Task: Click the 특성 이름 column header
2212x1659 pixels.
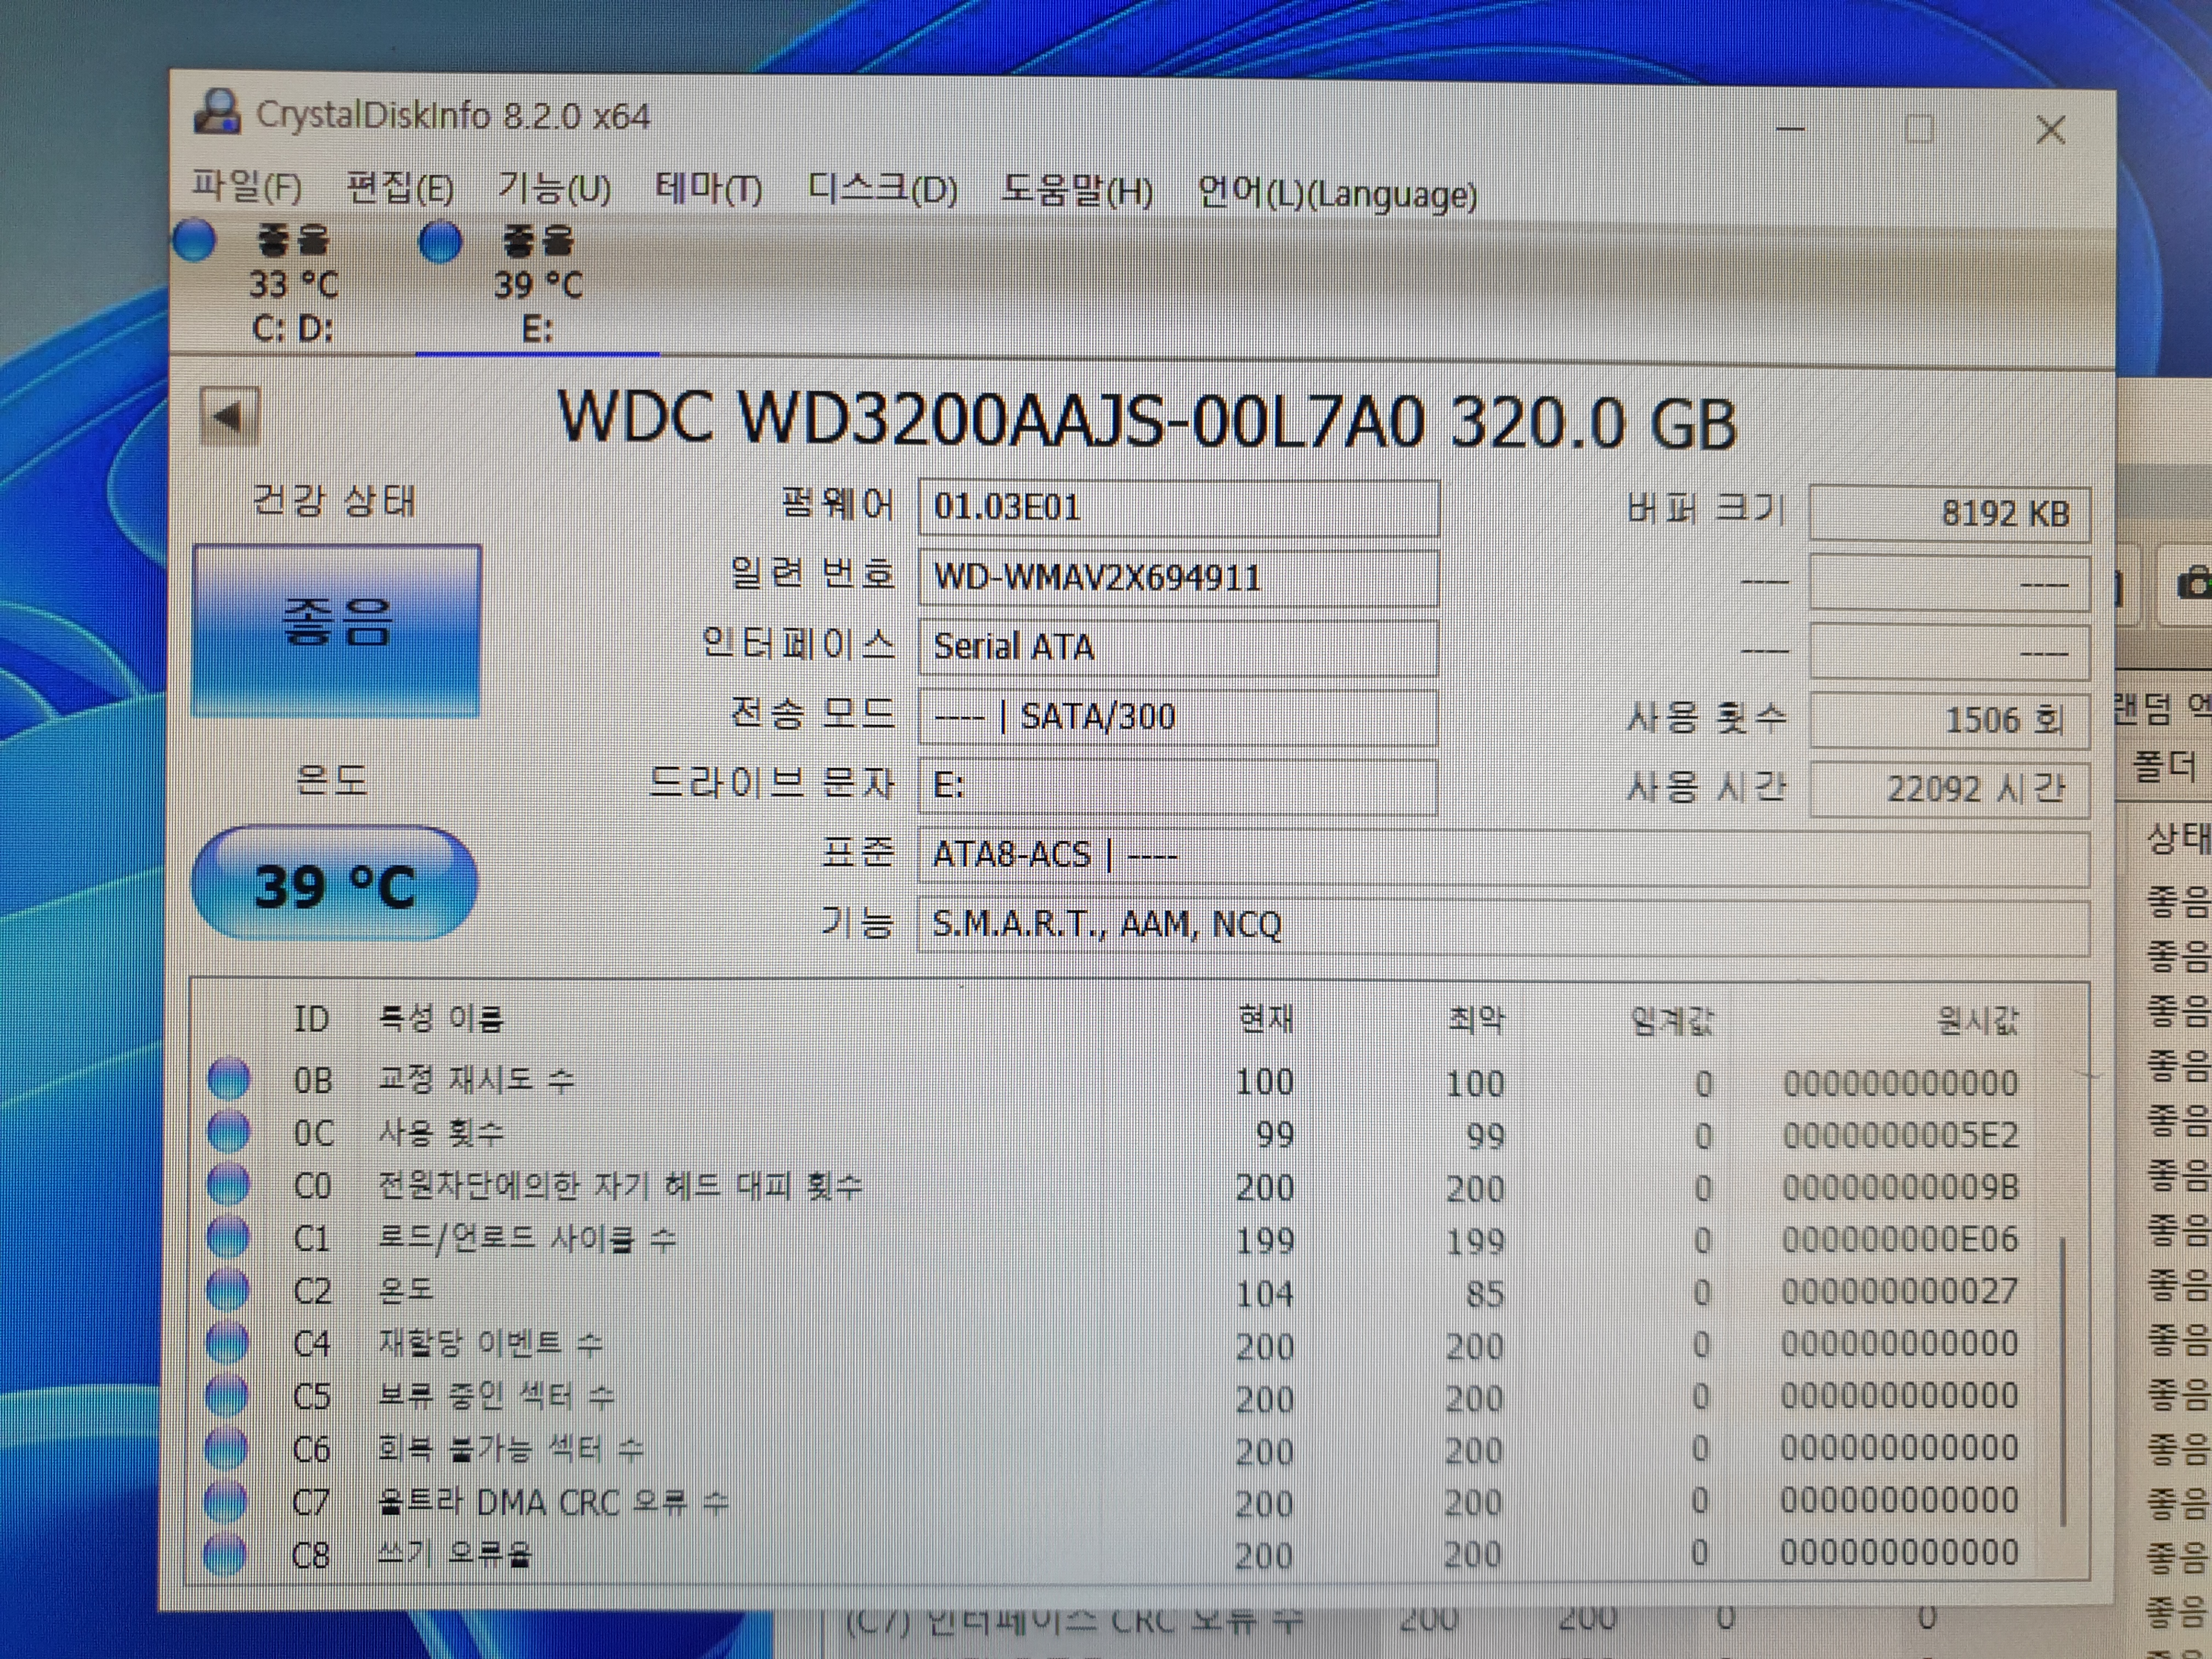Action: (x=441, y=1019)
